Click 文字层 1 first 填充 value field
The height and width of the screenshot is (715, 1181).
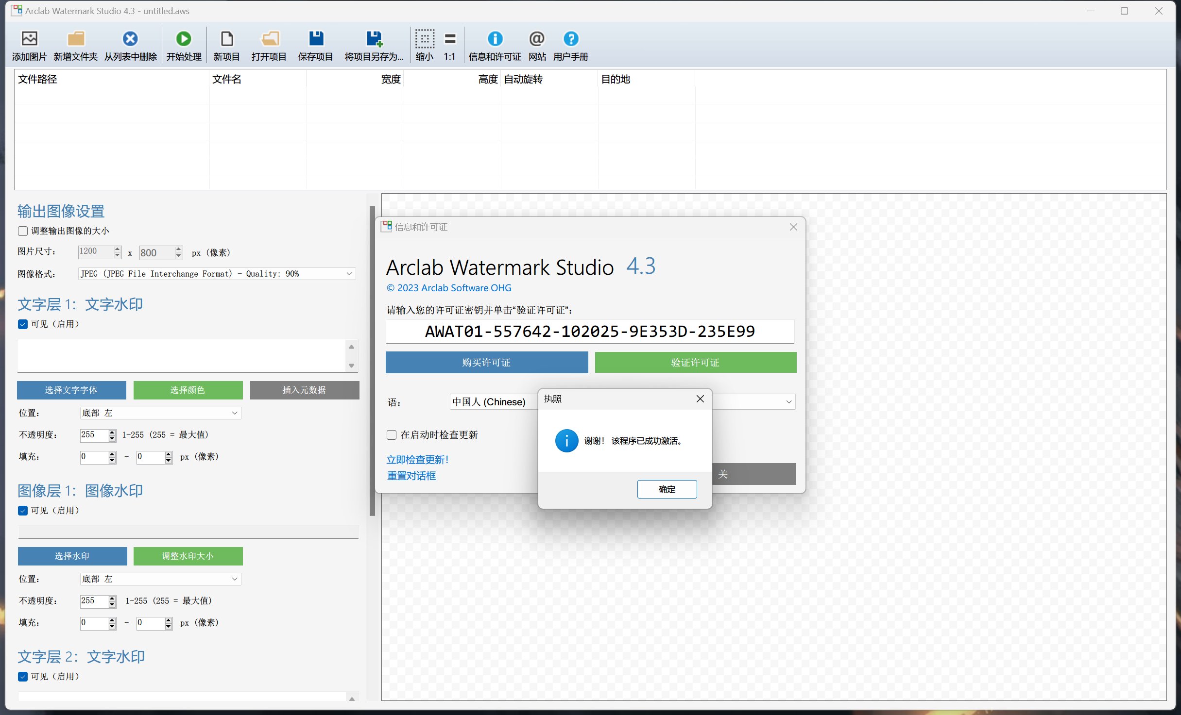[x=94, y=457]
